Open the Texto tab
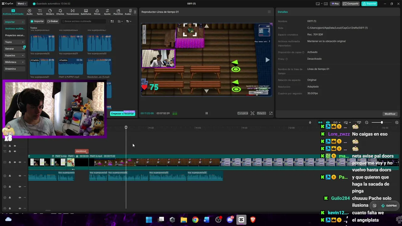This screenshot has height=226, width=402. [x=40, y=12]
